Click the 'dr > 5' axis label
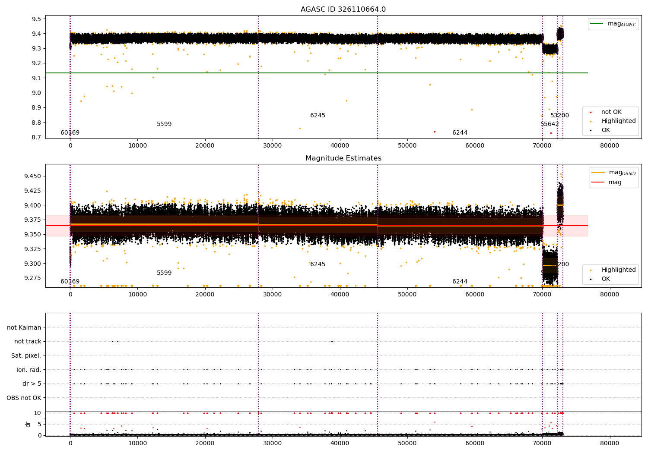The image size is (648, 453). point(32,384)
